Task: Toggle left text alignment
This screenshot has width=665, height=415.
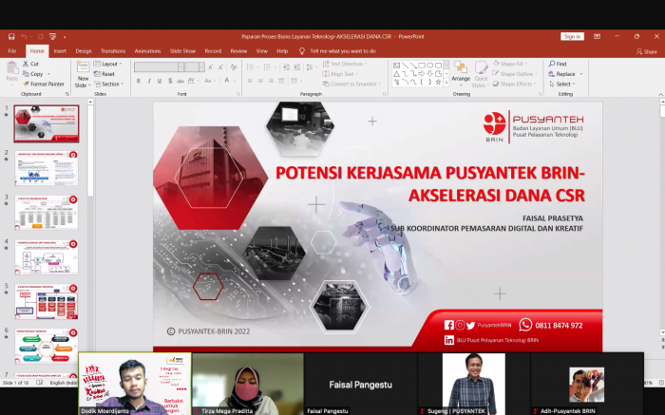Action: [250, 81]
